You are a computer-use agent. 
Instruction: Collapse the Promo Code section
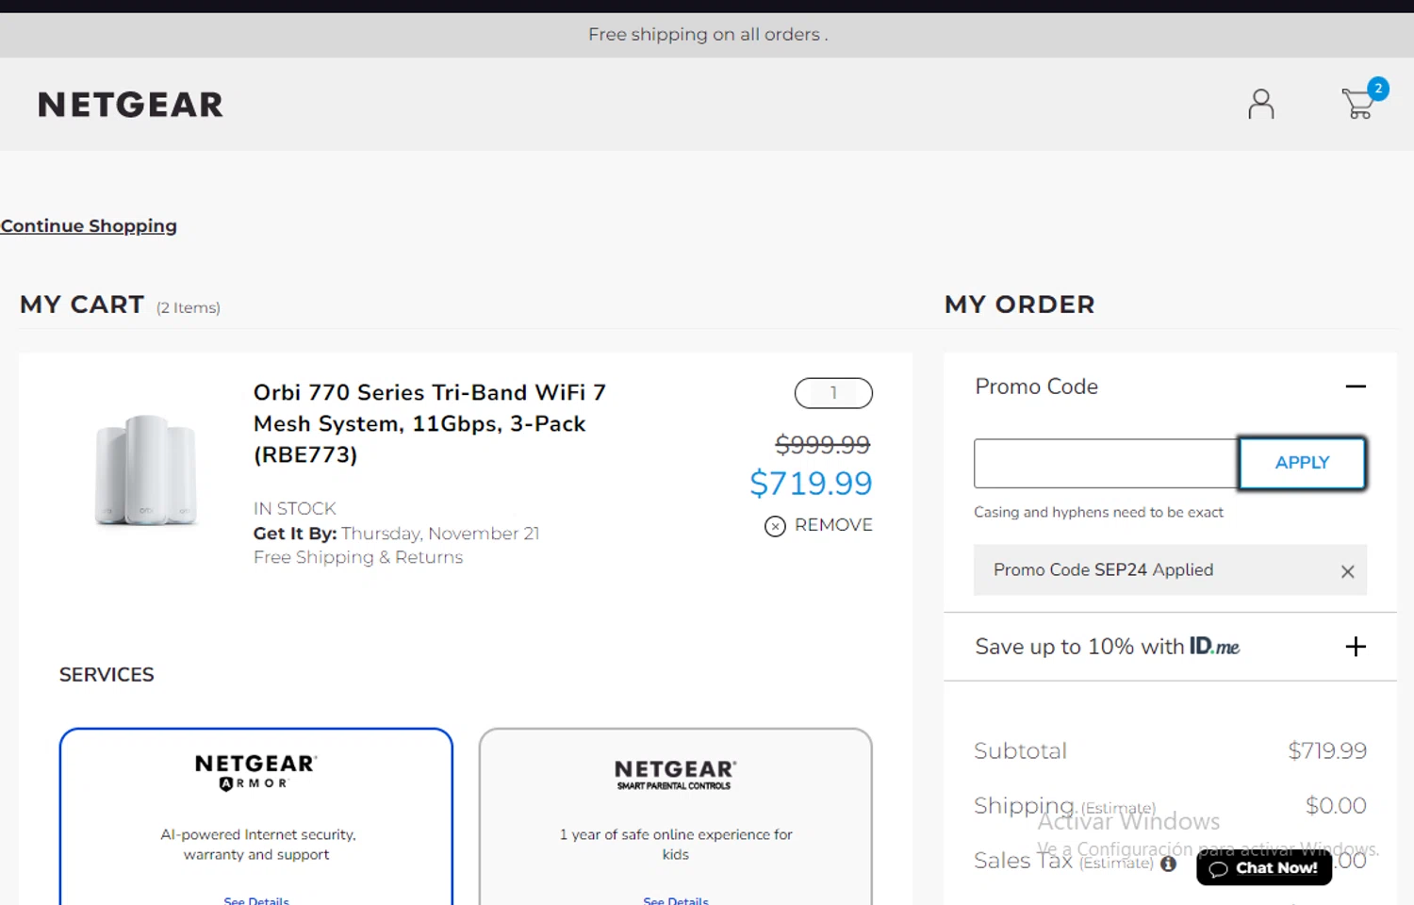pyautogui.click(x=1356, y=387)
